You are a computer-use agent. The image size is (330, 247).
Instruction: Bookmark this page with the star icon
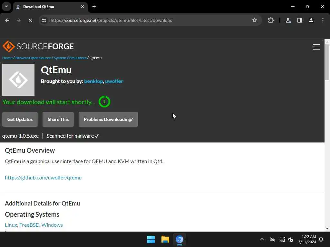255,20
